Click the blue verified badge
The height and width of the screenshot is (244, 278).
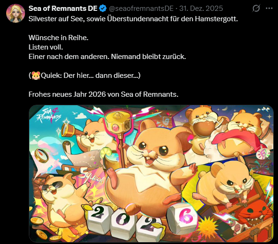(x=103, y=8)
